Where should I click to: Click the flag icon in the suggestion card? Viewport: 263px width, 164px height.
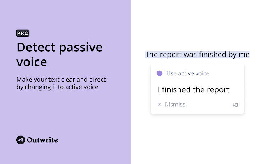click(235, 105)
